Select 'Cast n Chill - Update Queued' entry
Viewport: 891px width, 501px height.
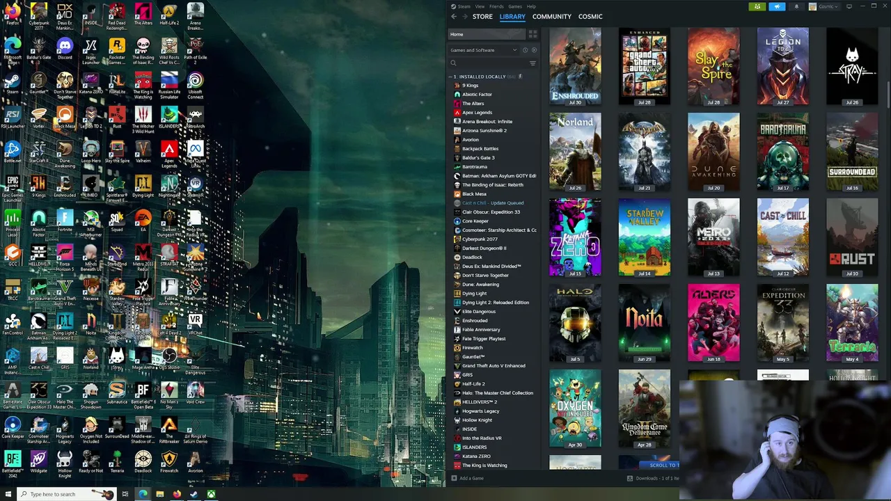pos(494,203)
